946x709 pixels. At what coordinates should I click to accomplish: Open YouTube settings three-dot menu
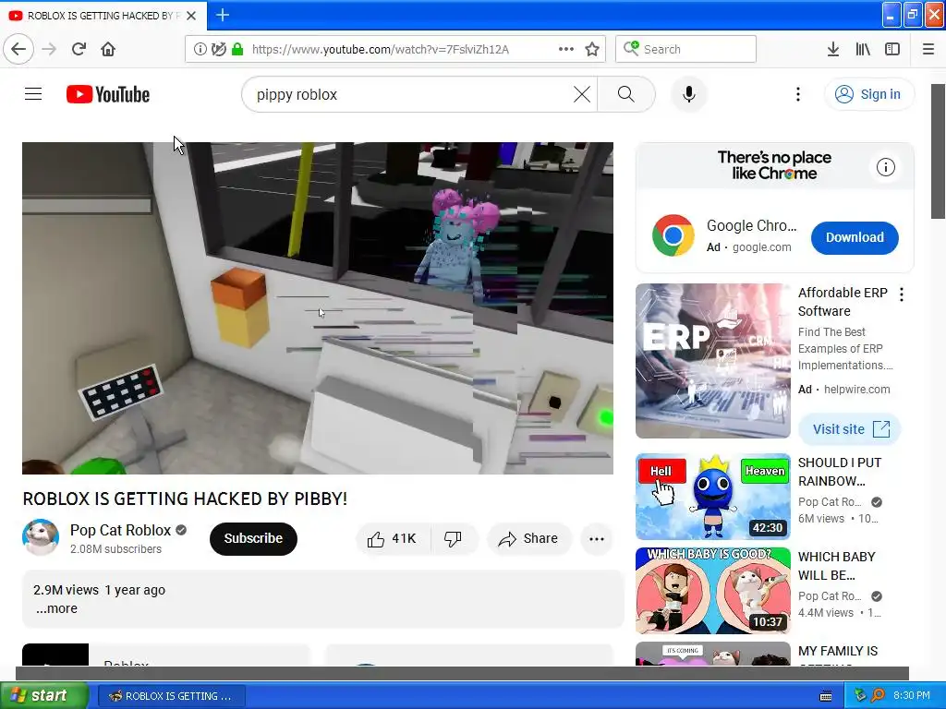[x=798, y=94]
